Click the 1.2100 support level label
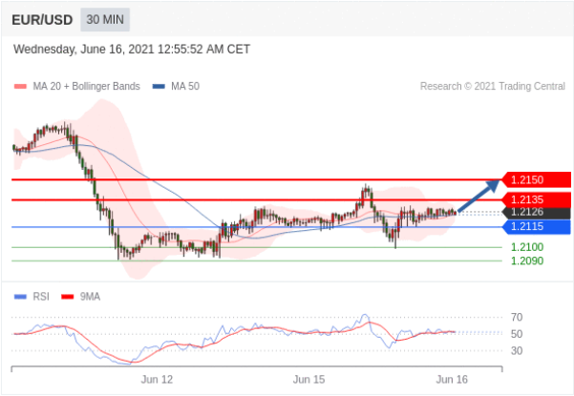 [x=527, y=247]
